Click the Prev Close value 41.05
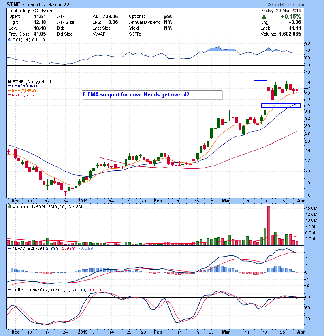The height and width of the screenshot is (336, 324). pyautogui.click(x=40, y=34)
